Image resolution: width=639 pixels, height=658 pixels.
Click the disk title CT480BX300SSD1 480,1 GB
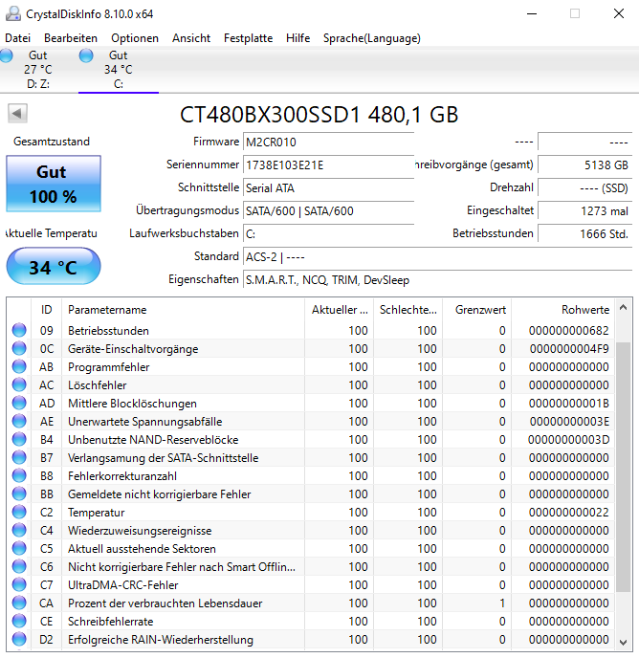[319, 115]
